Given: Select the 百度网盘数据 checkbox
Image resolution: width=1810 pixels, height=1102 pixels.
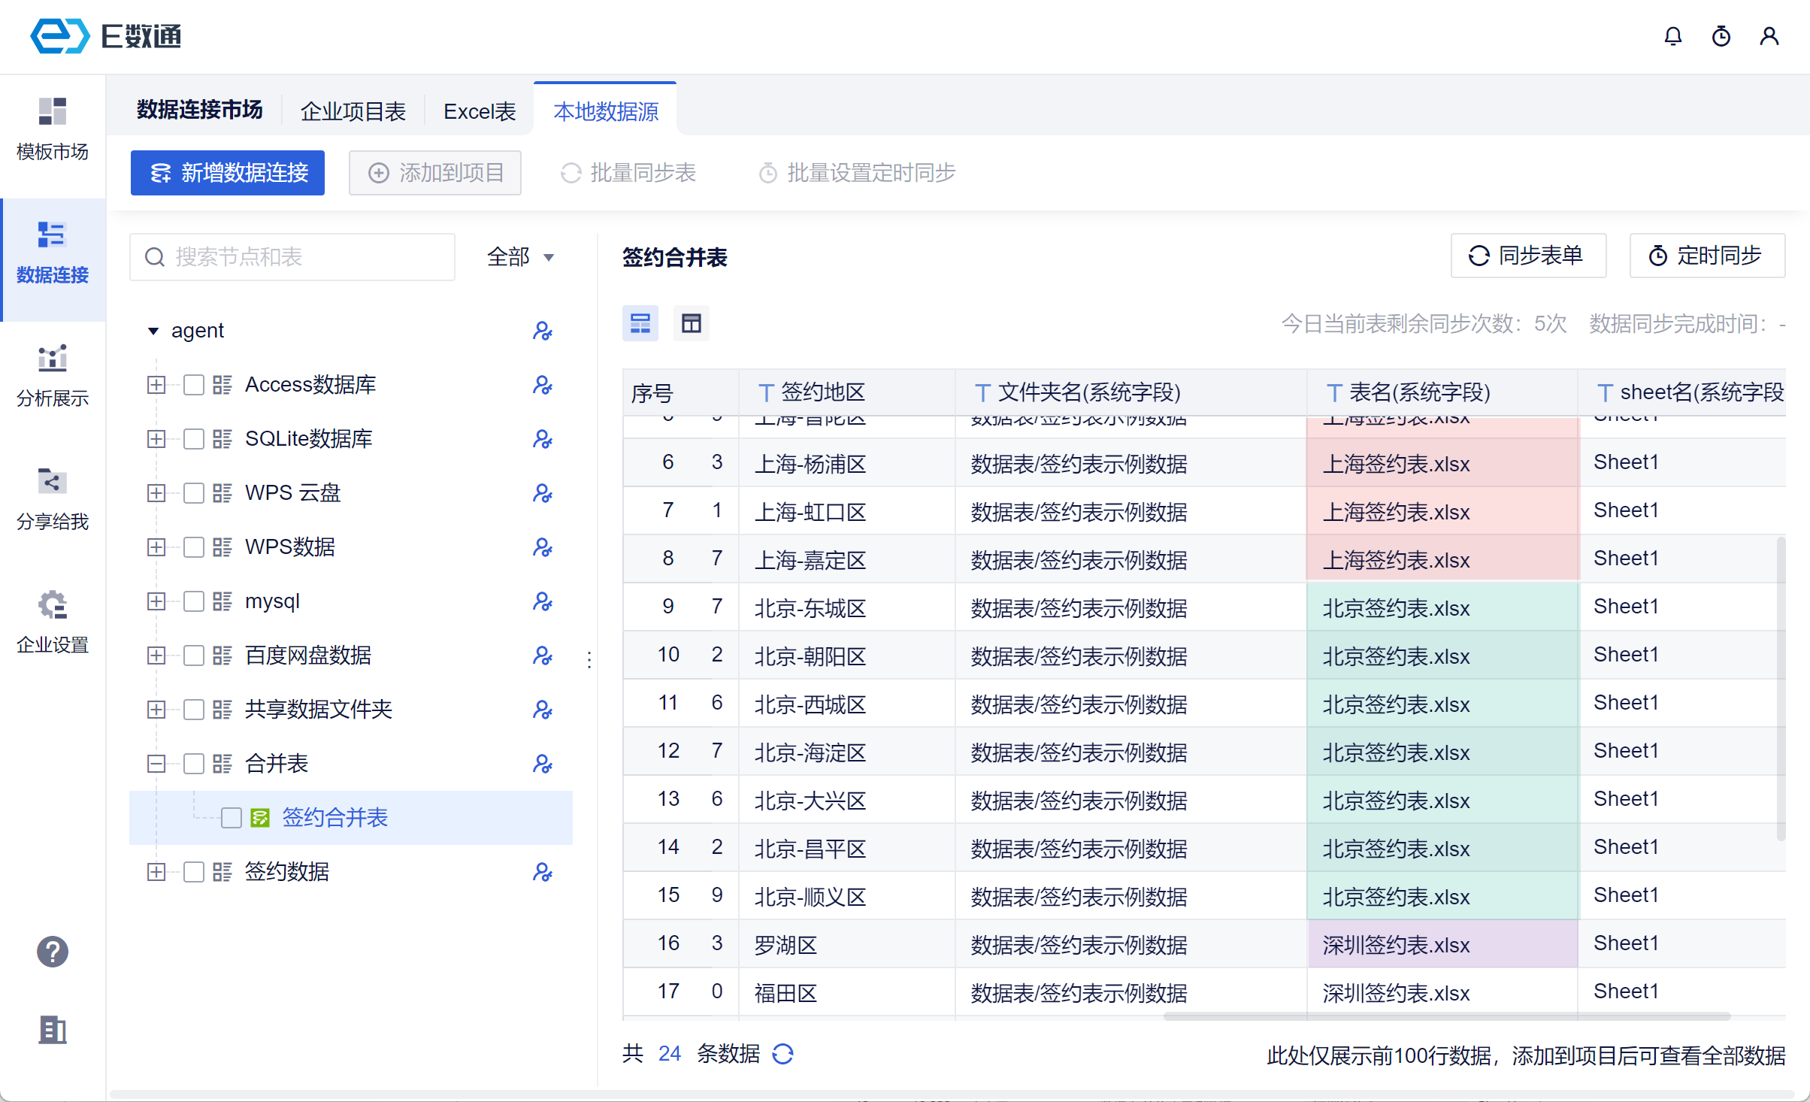Looking at the screenshot, I should coord(194,655).
